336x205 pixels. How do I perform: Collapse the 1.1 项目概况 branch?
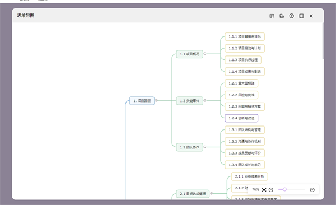click(204, 54)
